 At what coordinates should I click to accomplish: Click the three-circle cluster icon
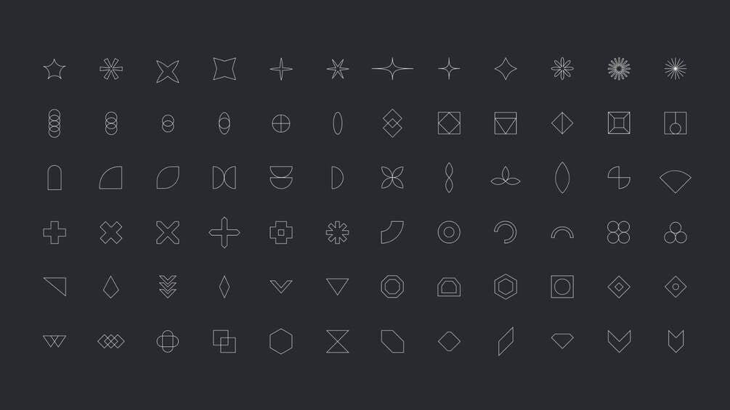click(x=676, y=232)
